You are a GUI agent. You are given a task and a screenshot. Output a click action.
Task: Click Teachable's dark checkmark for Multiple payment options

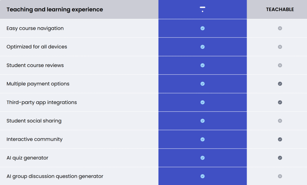click(x=280, y=84)
